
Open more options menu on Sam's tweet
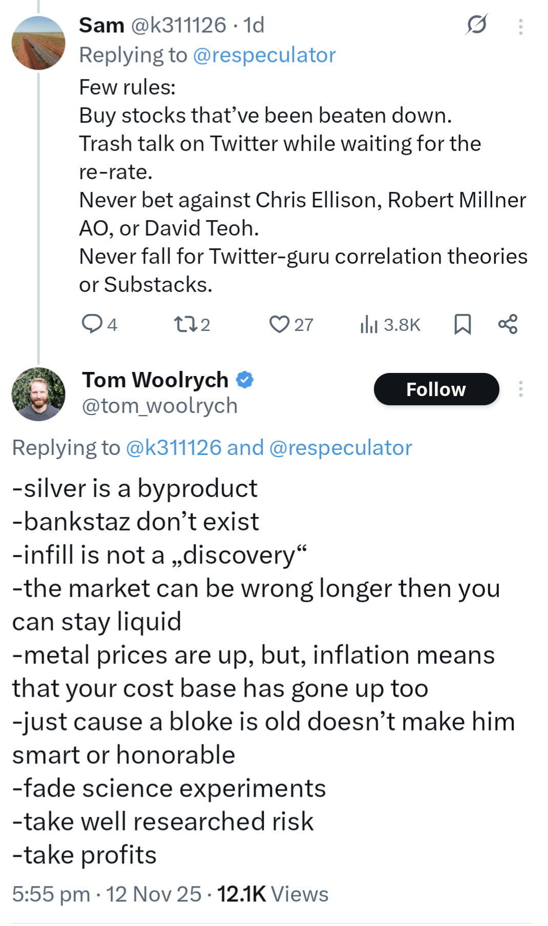(520, 27)
